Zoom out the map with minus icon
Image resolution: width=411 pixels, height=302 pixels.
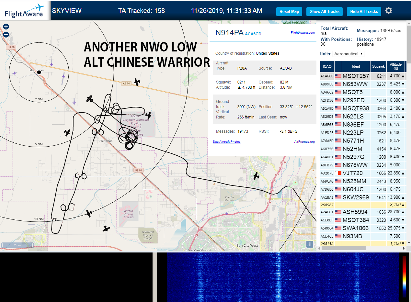tap(6, 35)
